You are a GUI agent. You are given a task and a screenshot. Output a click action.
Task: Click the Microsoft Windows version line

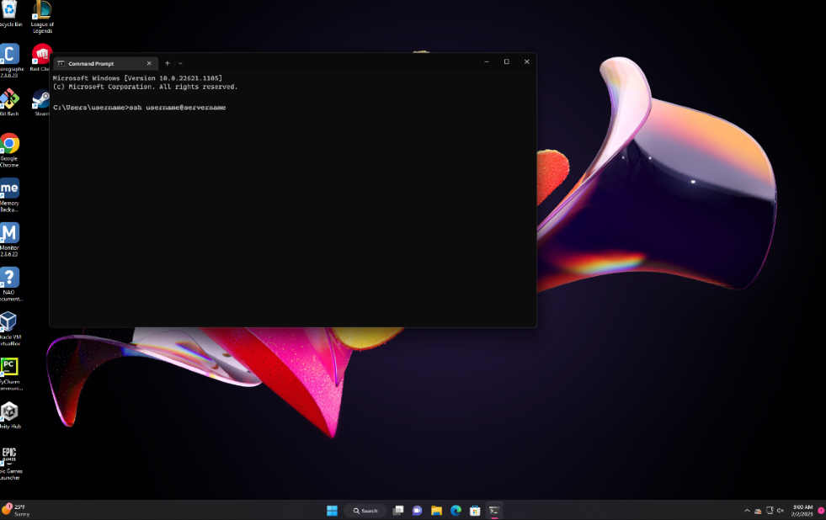coord(137,78)
